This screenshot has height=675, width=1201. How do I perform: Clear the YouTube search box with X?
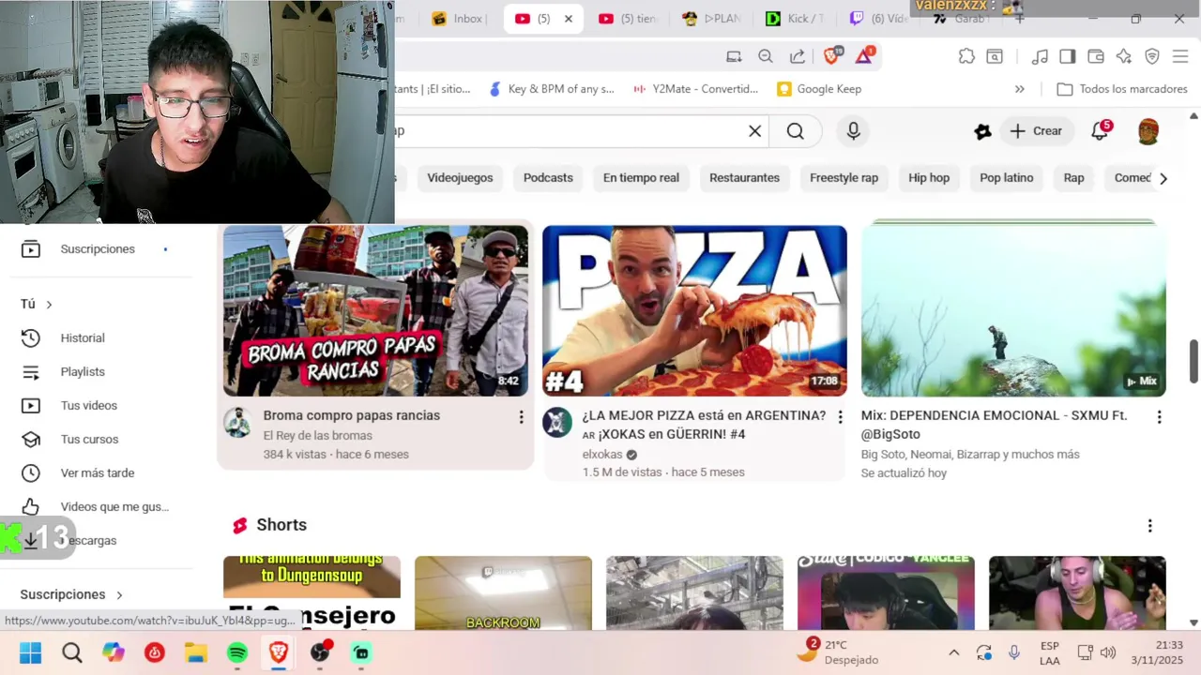click(754, 131)
